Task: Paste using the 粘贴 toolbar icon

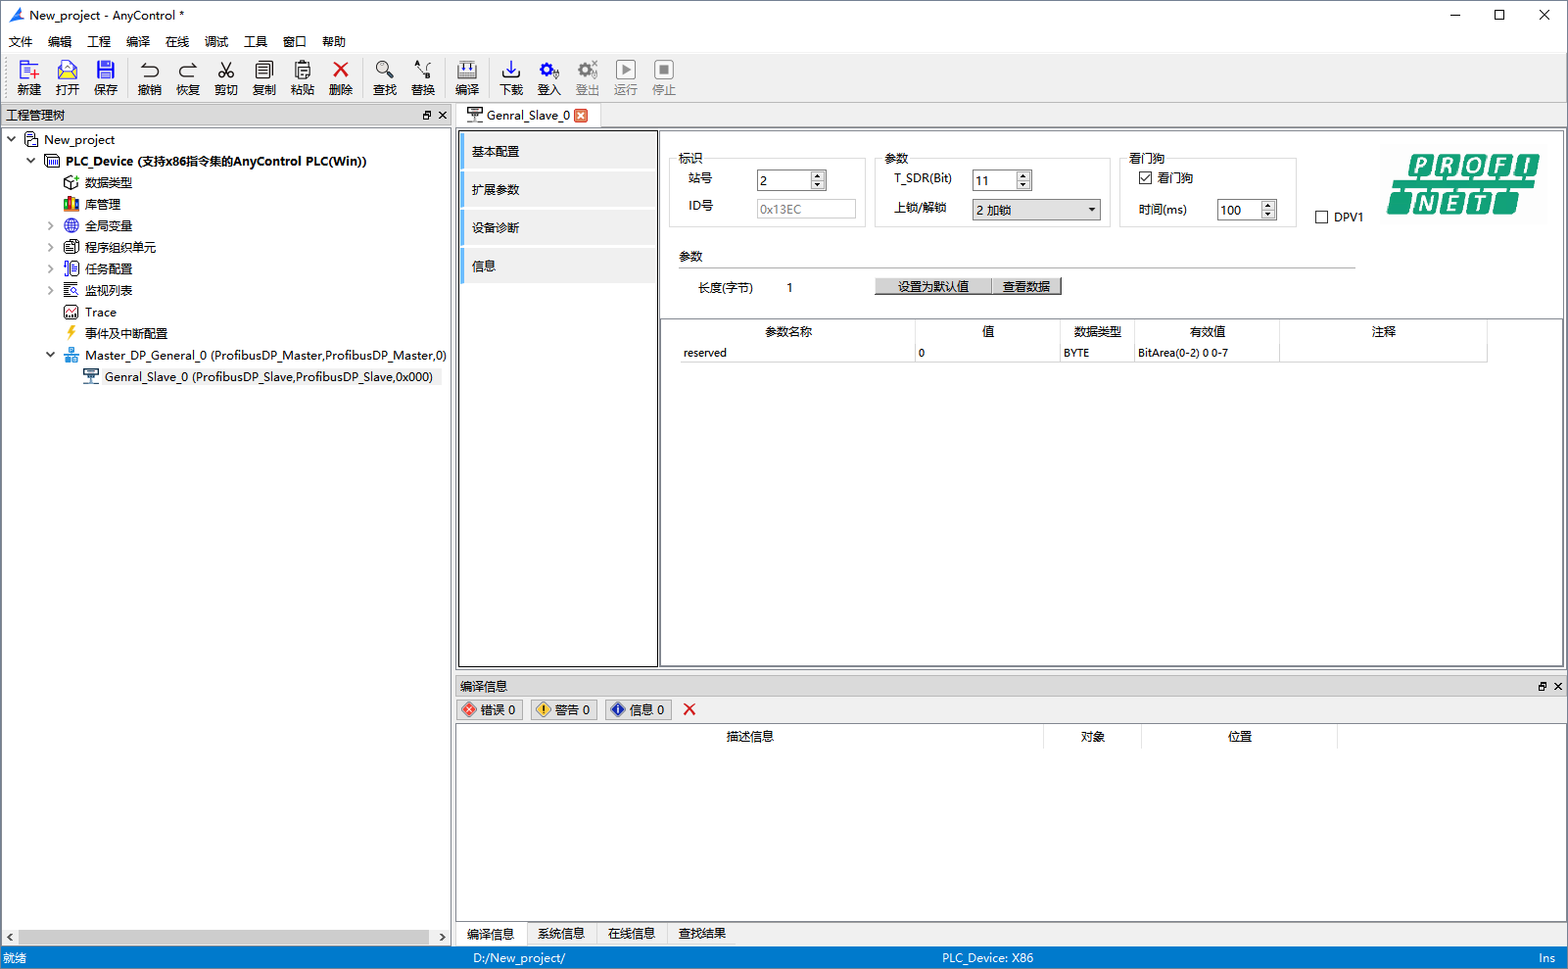Action: click(x=303, y=76)
